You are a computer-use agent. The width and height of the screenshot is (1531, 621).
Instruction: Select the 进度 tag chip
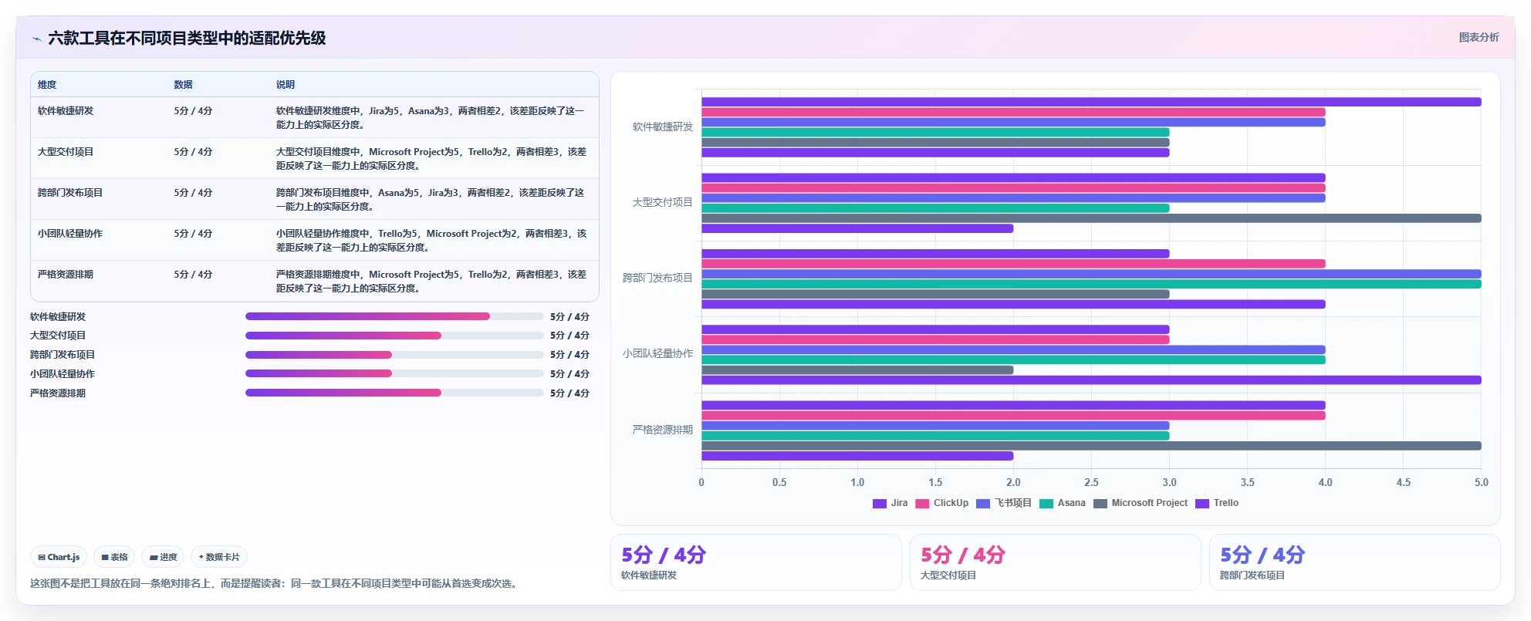point(163,557)
